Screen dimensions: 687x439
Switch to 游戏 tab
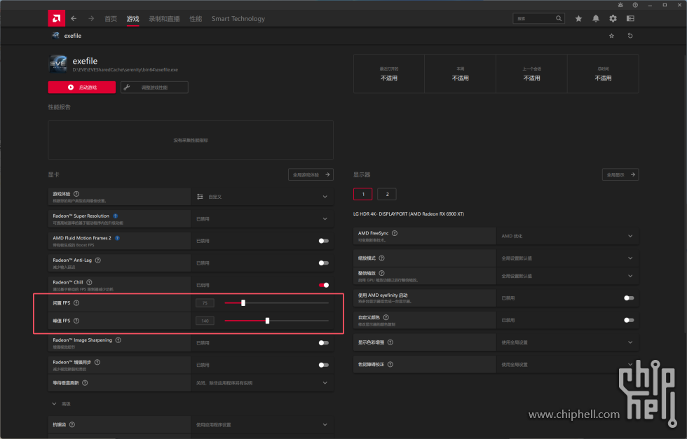pyautogui.click(x=132, y=19)
